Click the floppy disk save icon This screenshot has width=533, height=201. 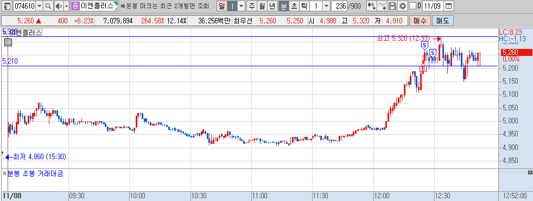[392, 6]
